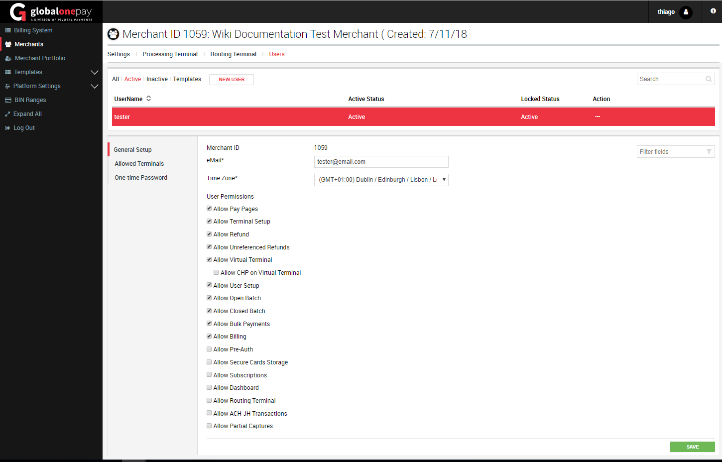Viewport: 722px width, 462px height.
Task: Click the info icon in top bar
Action: click(x=713, y=11)
